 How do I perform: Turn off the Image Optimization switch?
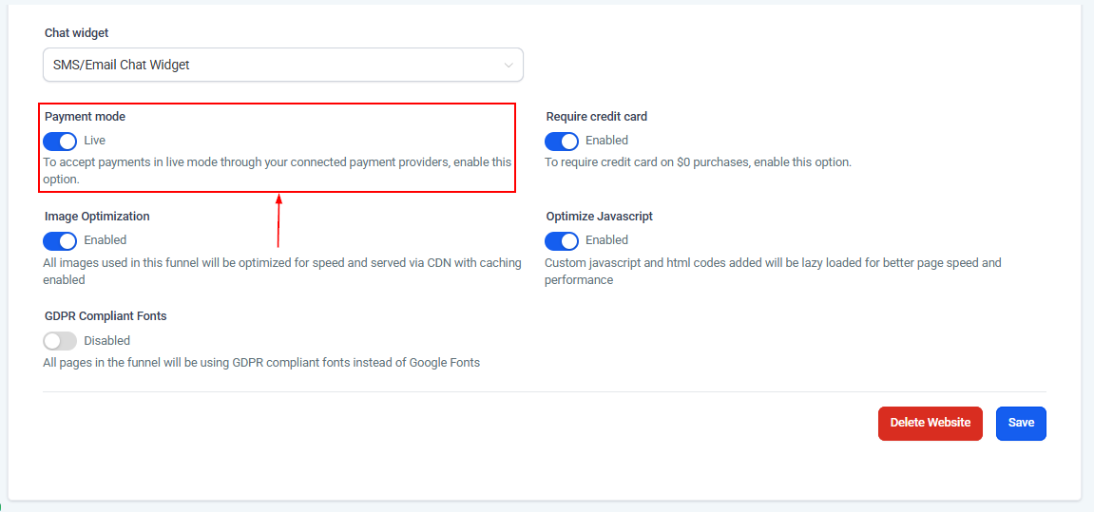(60, 240)
